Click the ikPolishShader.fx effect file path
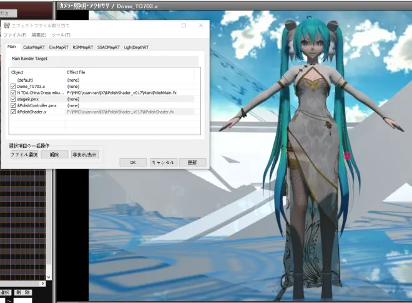 click(x=120, y=112)
